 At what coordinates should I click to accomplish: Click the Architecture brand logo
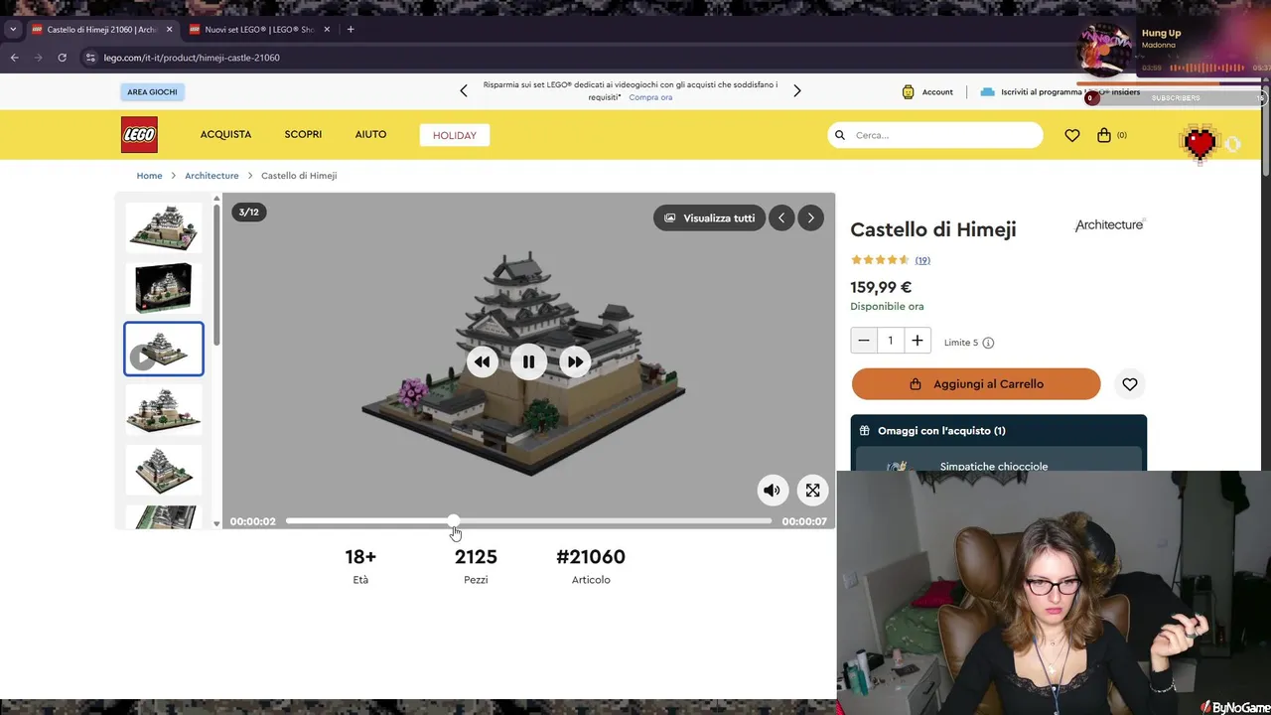tap(1110, 225)
